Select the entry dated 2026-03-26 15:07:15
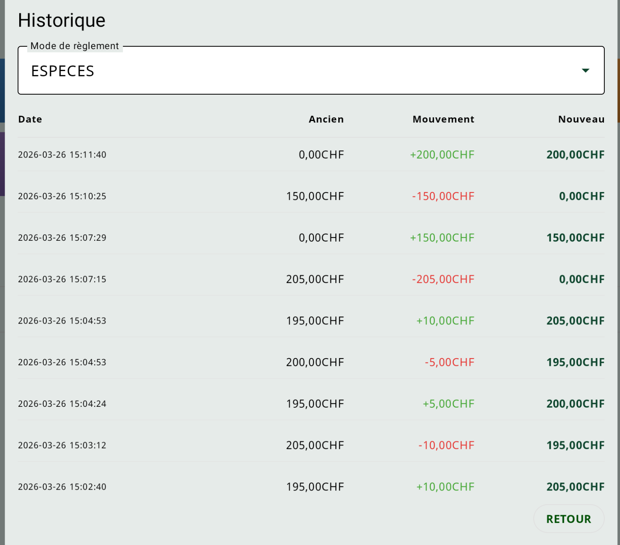The height and width of the screenshot is (545, 620). tap(62, 279)
